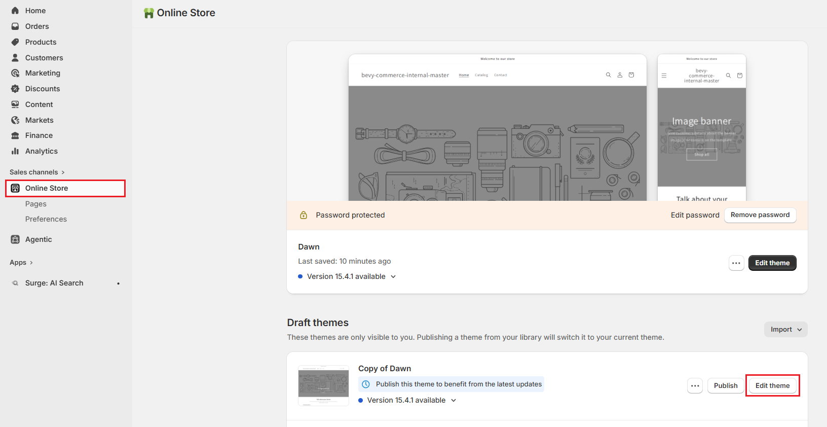This screenshot has height=427, width=827.
Task: Click the Surge: AI Search app icon
Action: click(15, 283)
